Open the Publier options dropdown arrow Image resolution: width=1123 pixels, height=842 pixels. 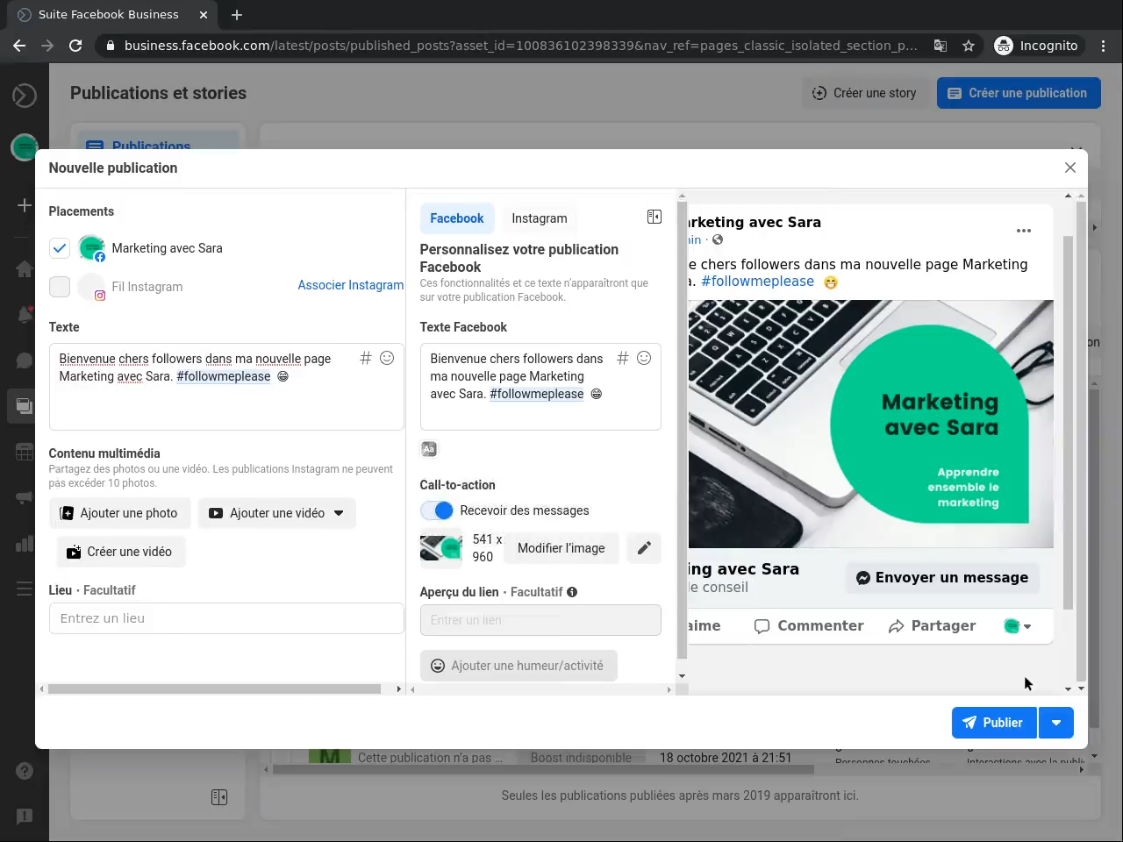pyautogui.click(x=1056, y=723)
